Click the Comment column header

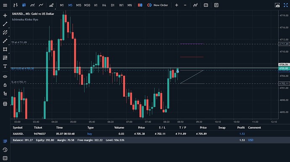254,128
